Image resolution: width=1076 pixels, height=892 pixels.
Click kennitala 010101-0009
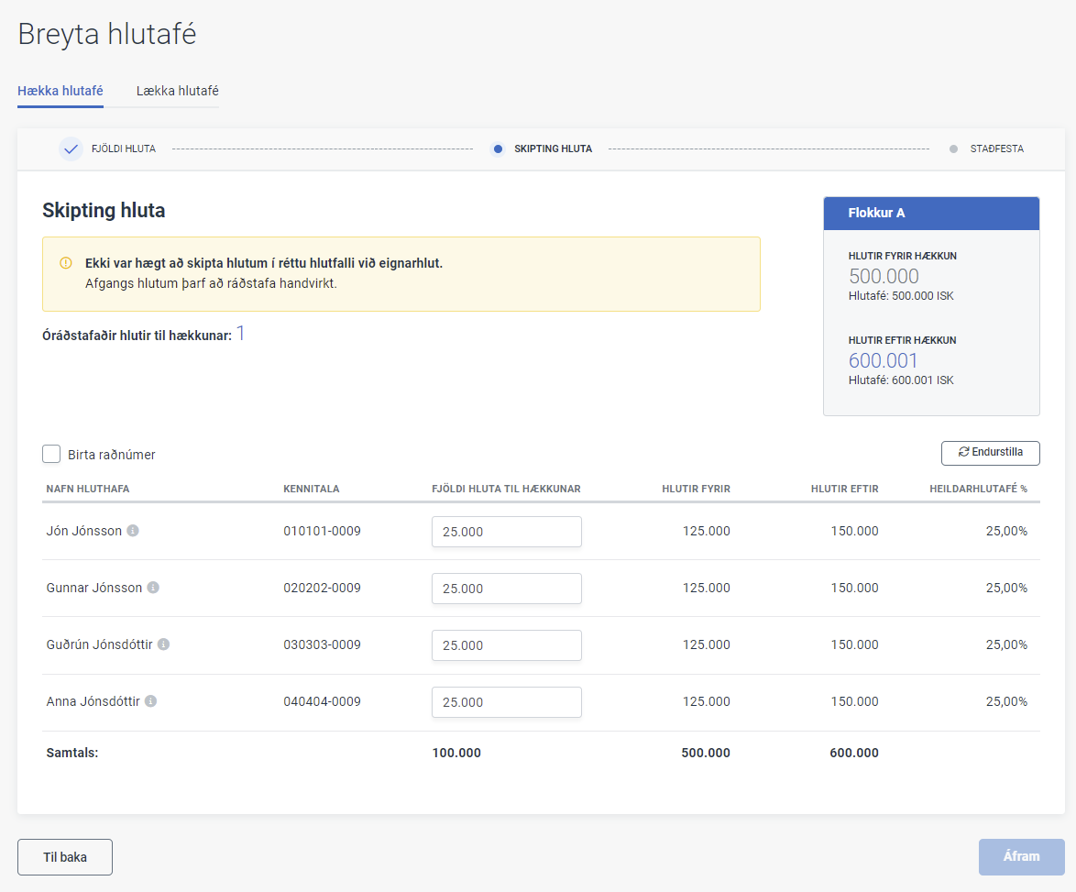322,531
